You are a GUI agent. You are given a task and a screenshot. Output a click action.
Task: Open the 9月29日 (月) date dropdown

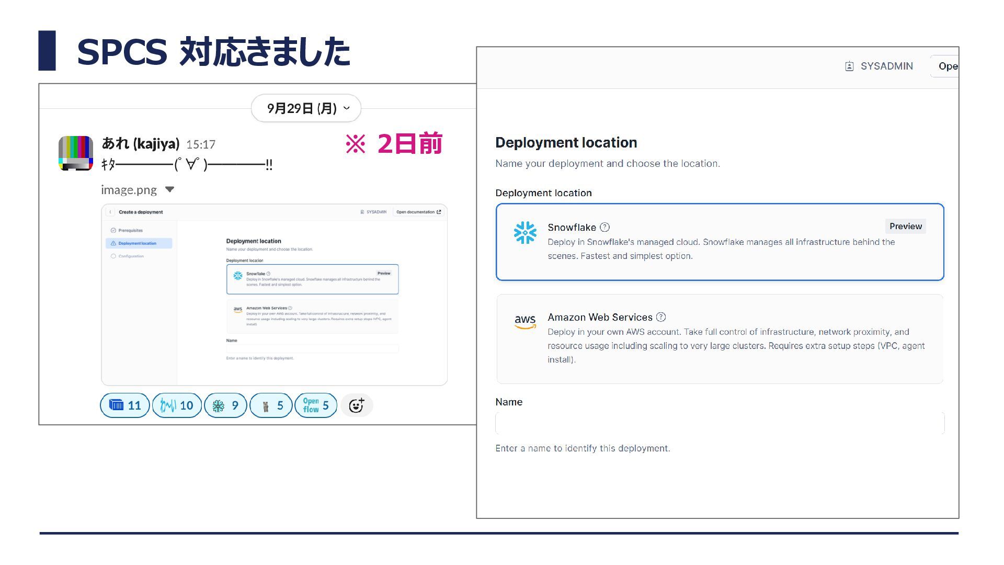pyautogui.click(x=306, y=108)
